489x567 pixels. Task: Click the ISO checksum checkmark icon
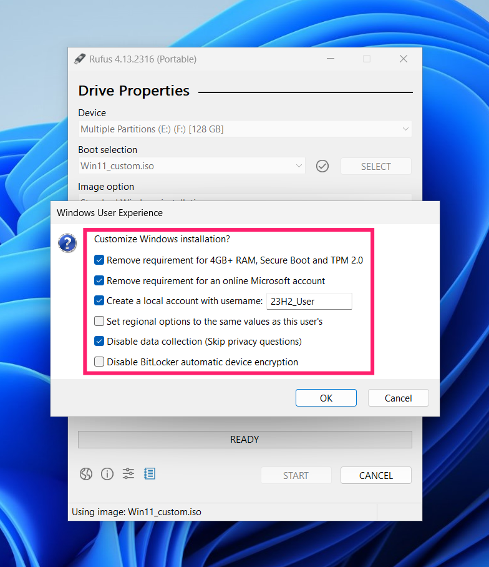click(322, 166)
